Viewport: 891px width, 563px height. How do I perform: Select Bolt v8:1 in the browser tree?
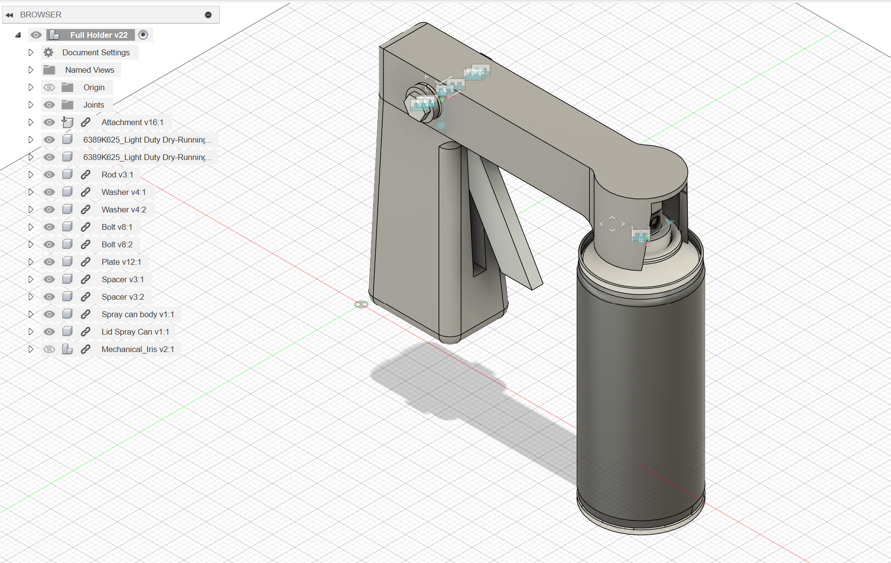(117, 227)
